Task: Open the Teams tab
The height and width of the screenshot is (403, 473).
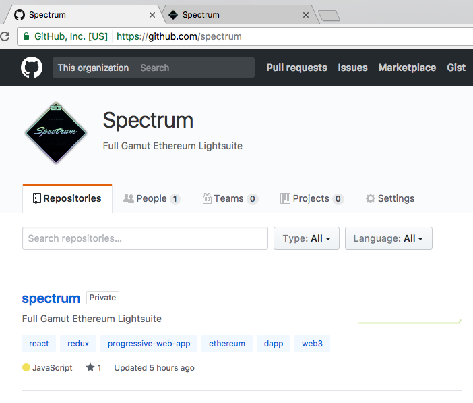Action: pos(230,198)
